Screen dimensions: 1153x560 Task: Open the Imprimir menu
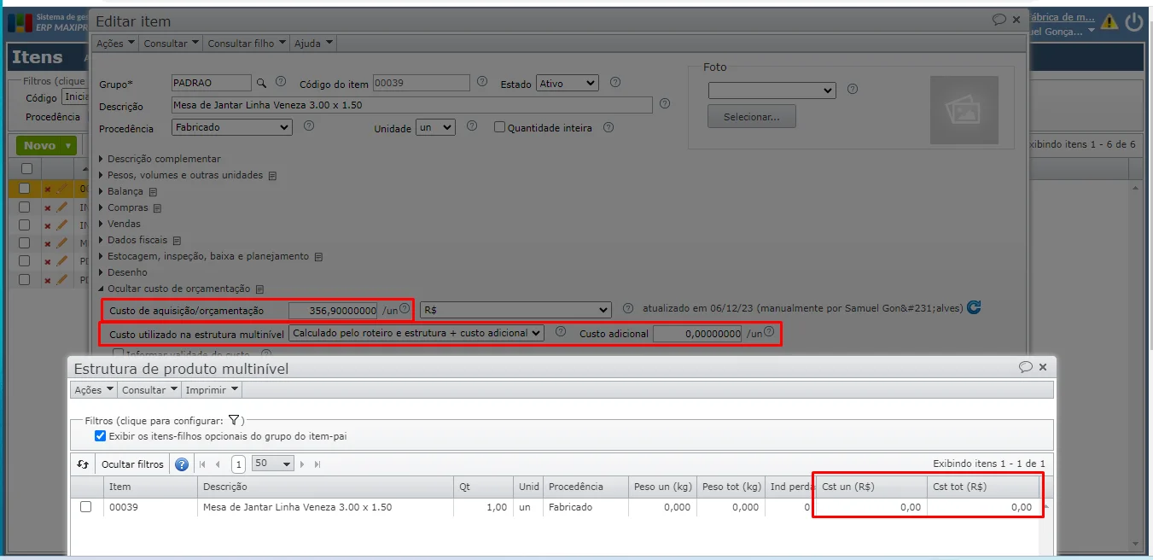(x=212, y=390)
